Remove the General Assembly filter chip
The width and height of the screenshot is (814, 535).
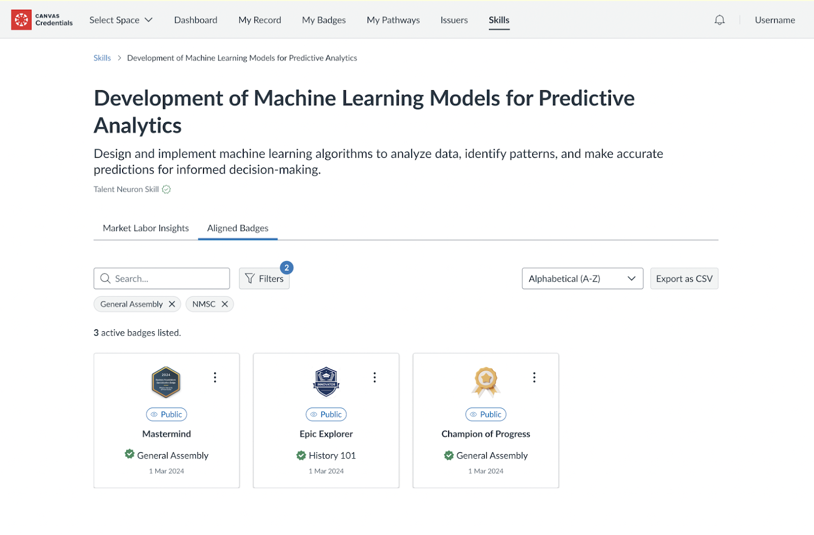[172, 304]
